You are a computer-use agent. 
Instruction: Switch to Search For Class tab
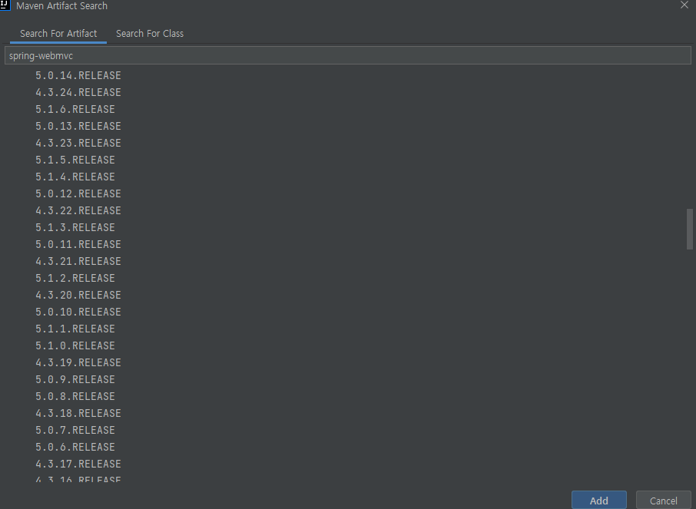tap(150, 34)
